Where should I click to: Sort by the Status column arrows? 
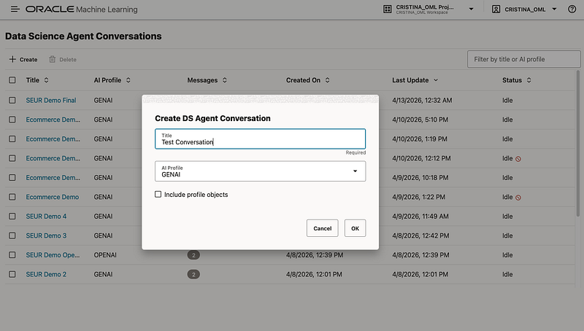(x=529, y=80)
